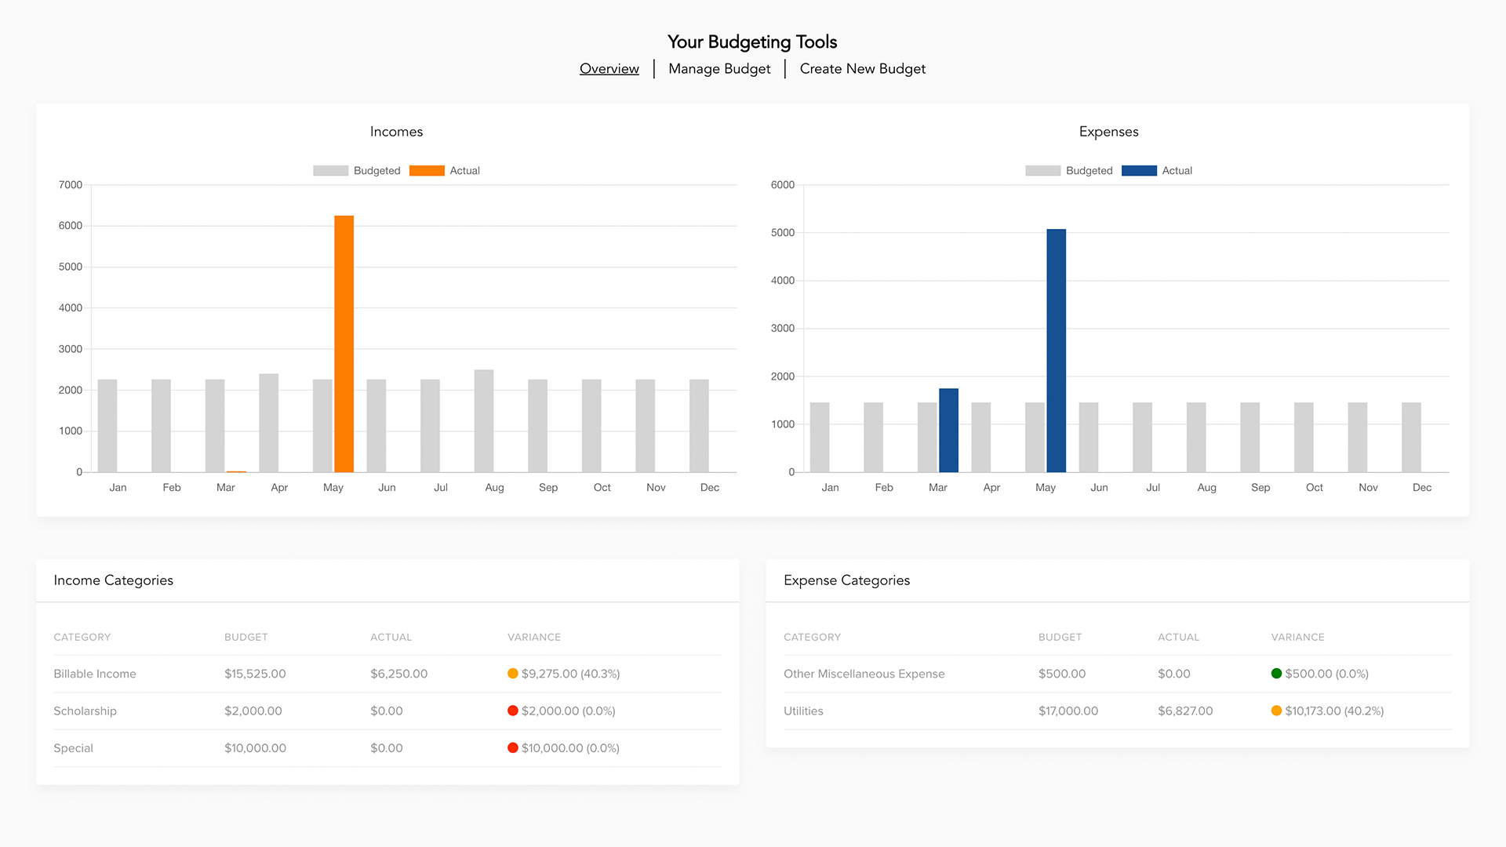
Task: Click red variance dot for Special
Action: [x=513, y=748]
